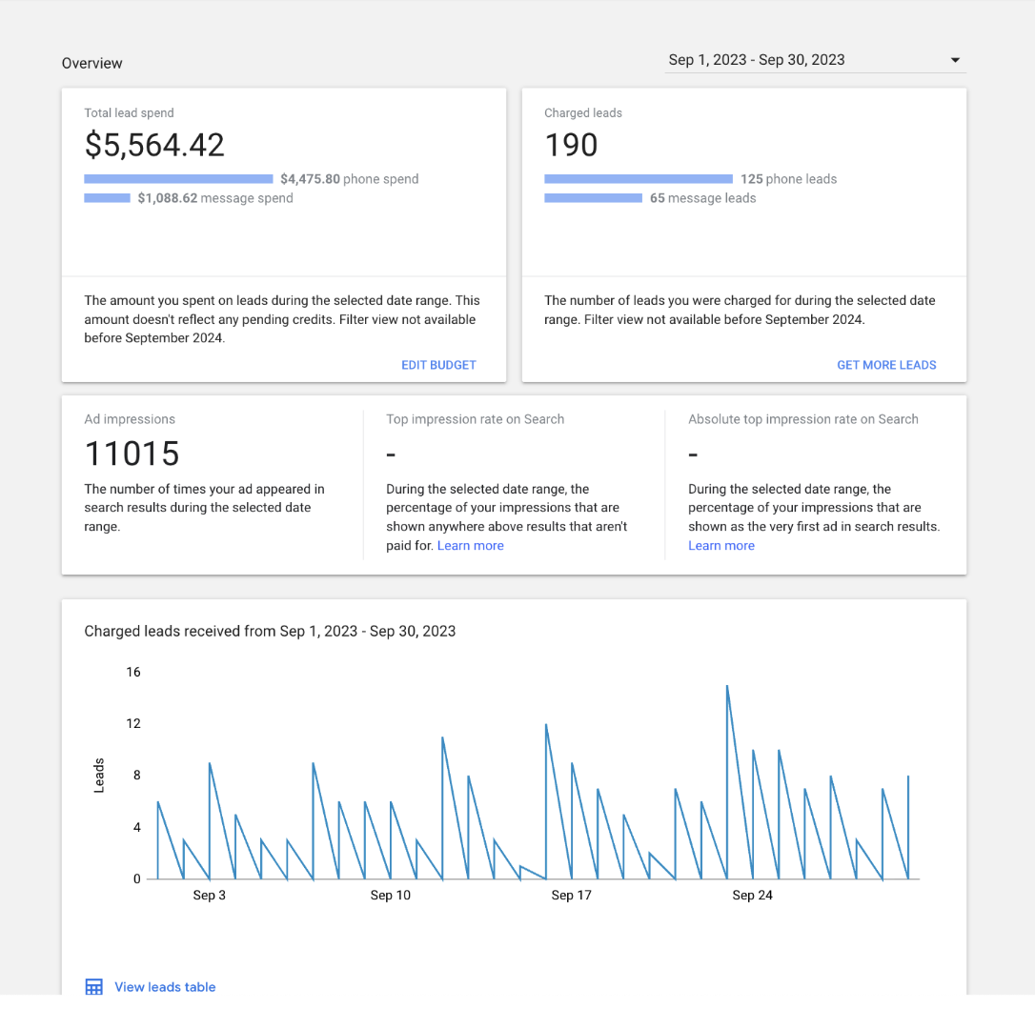This screenshot has height=1010, width=1035.
Task: Click the Sep 17 x-axis label
Action: click(x=571, y=896)
